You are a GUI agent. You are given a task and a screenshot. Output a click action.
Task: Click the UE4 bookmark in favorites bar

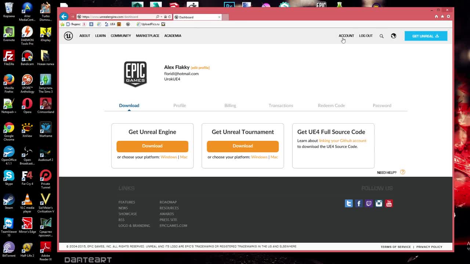(x=110, y=24)
